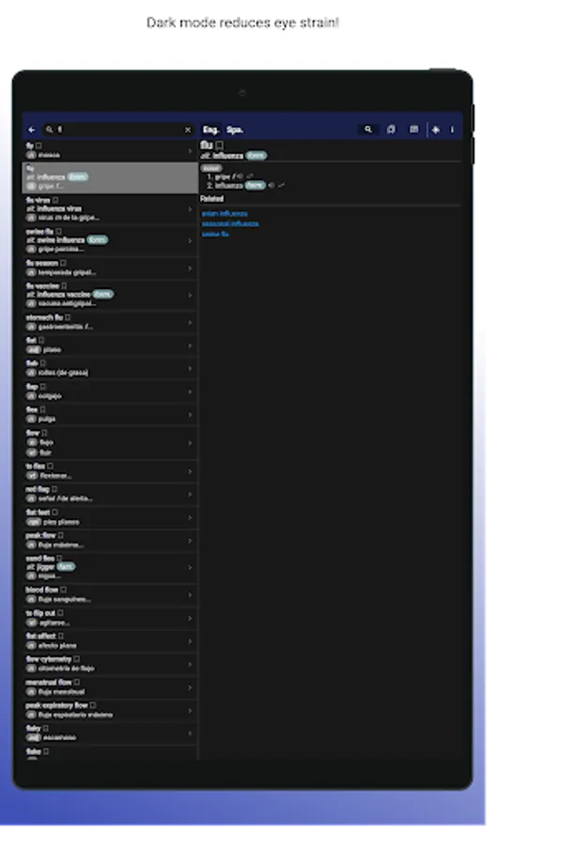Open the related link 'seasonal influenza'
This screenshot has width=575, height=845.
click(230, 223)
